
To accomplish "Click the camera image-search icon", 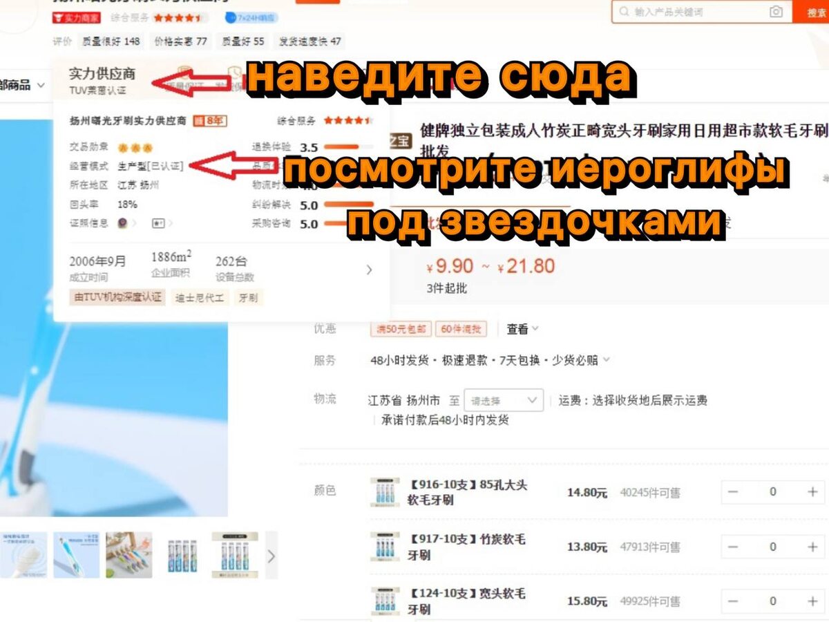I will point(776,12).
